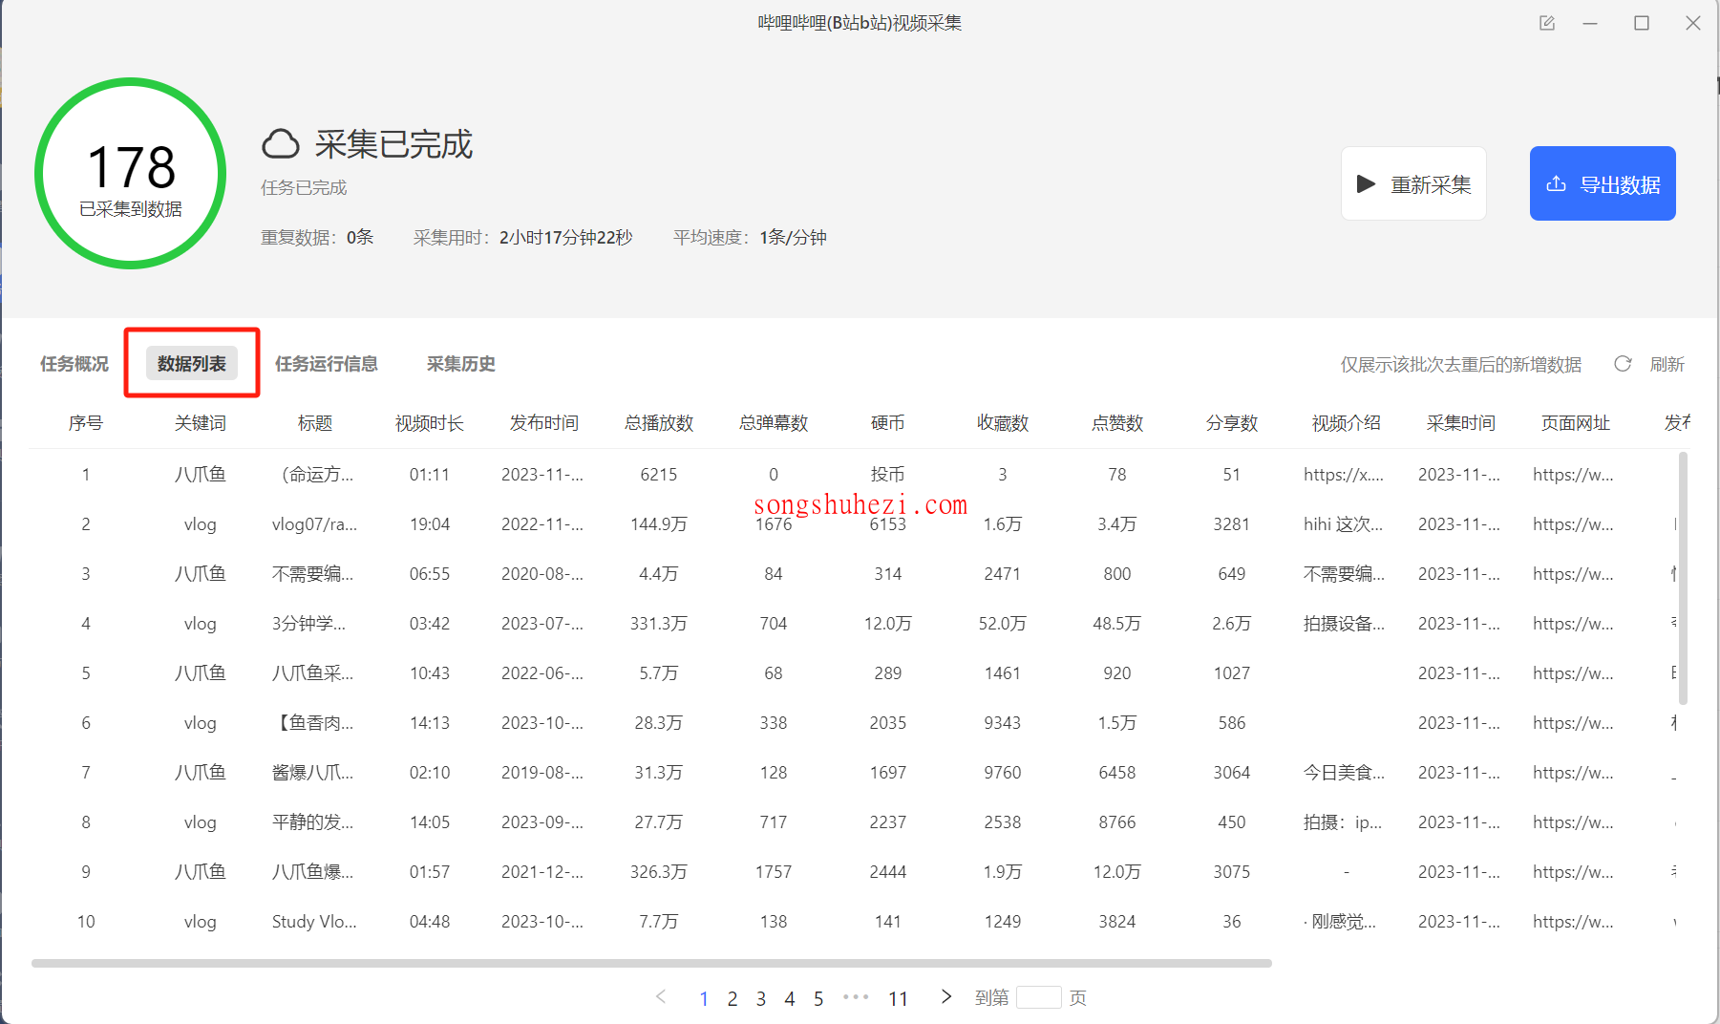Select the 数据列表 tab

(192, 364)
